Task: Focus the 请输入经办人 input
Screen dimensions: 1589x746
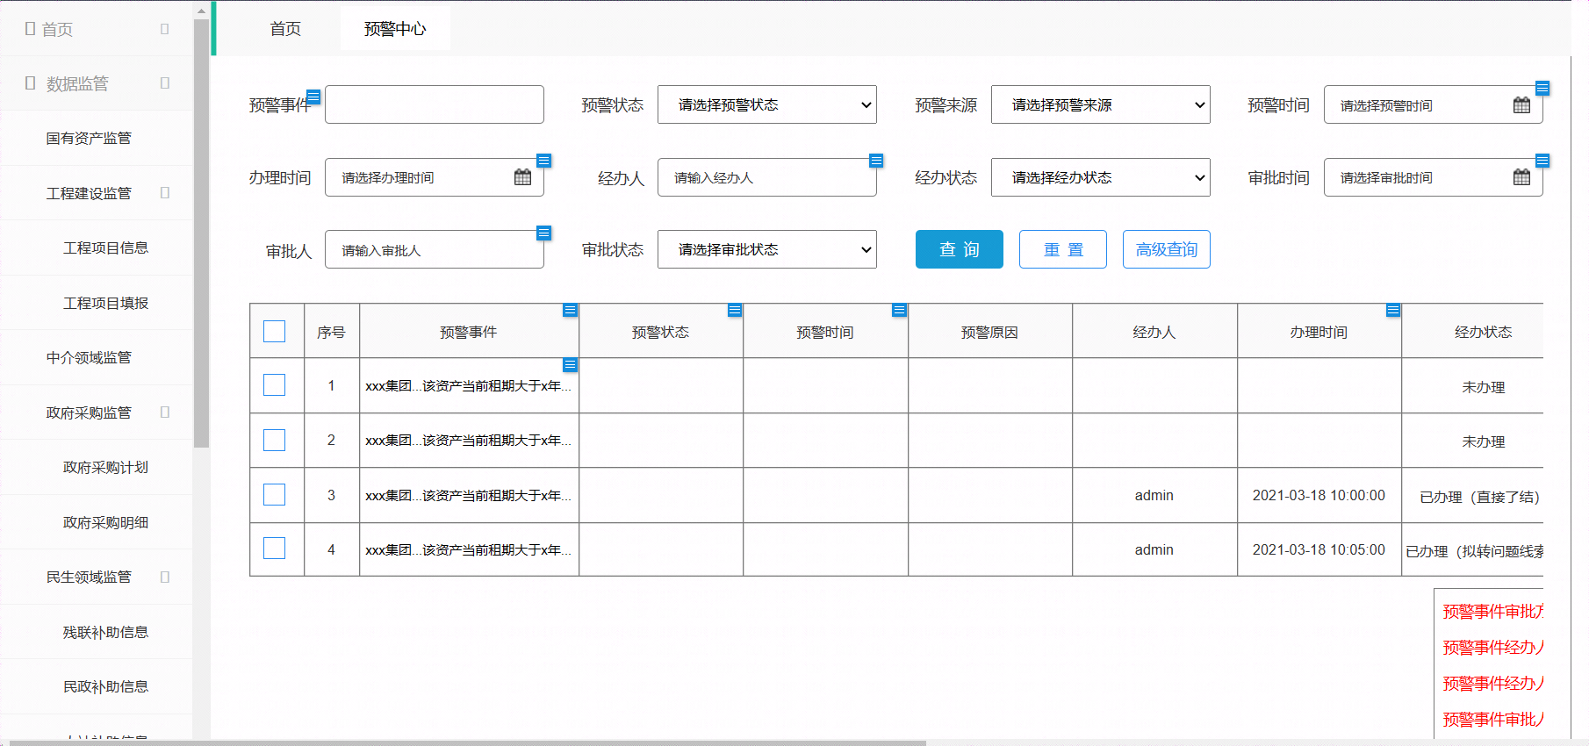Action: (x=767, y=177)
